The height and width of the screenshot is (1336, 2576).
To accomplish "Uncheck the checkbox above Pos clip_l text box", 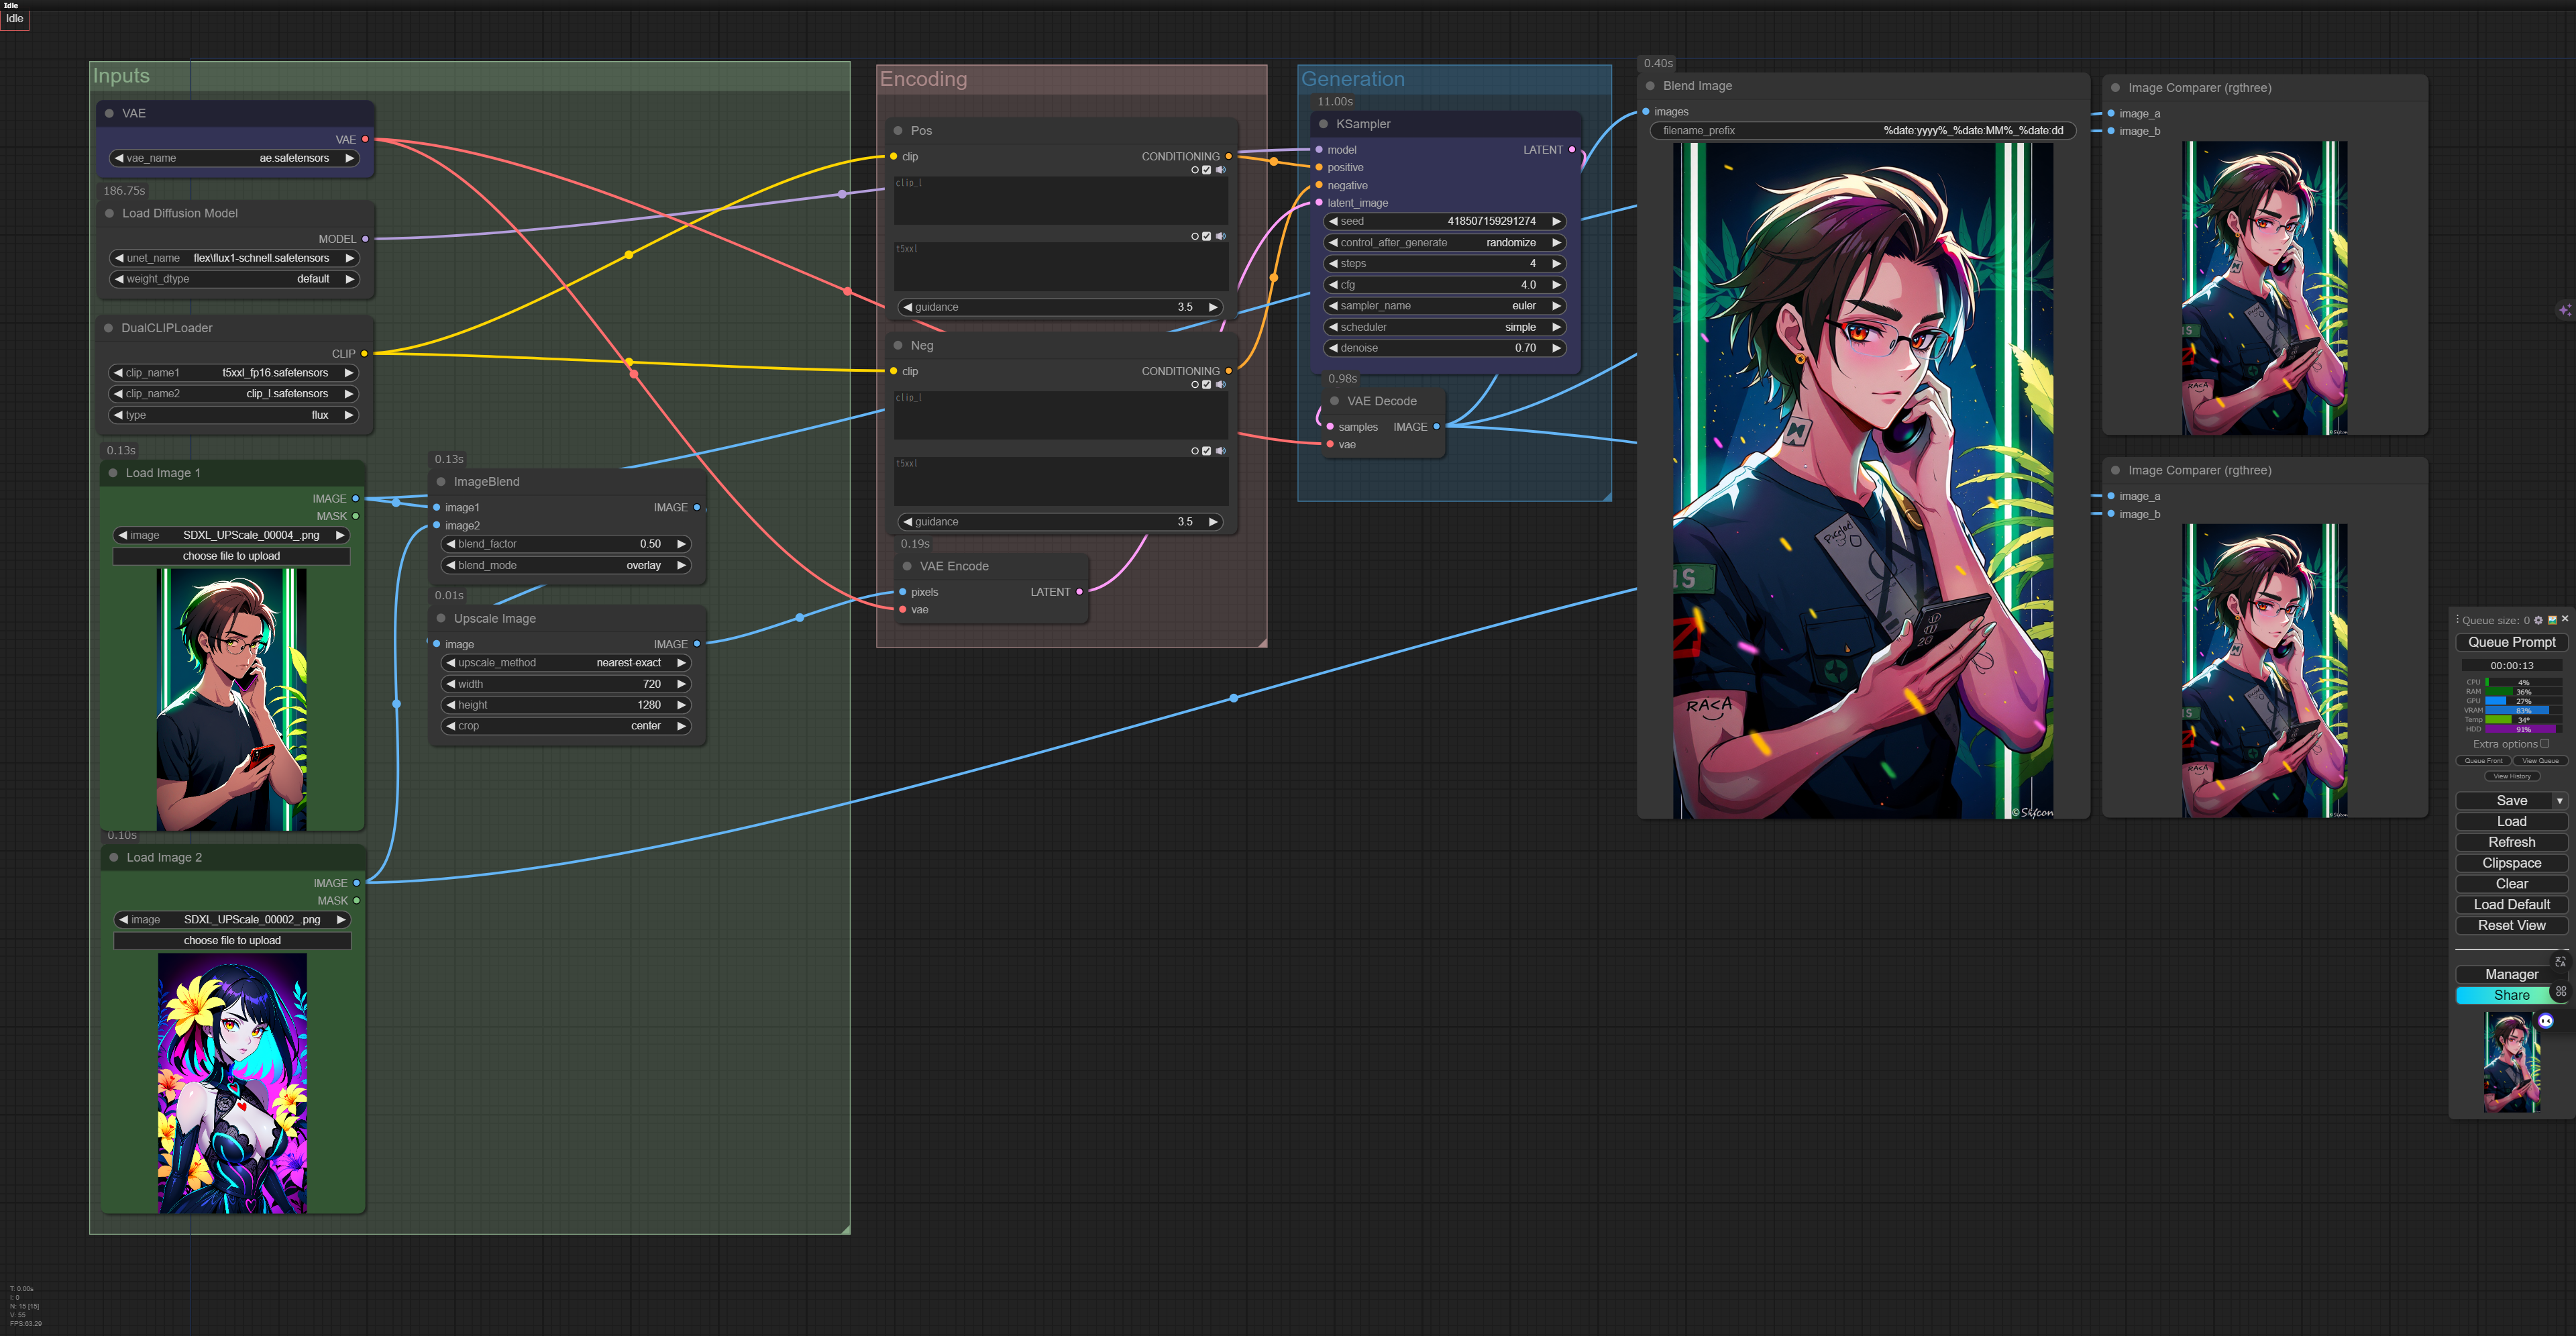I will point(1207,170).
